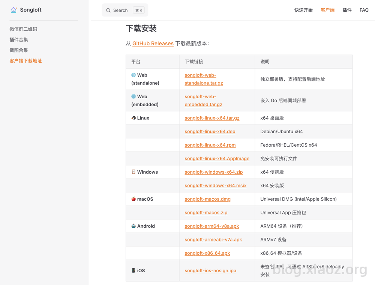Click the text Universal App 压缩包
The height and width of the screenshot is (285, 375).
point(283,213)
